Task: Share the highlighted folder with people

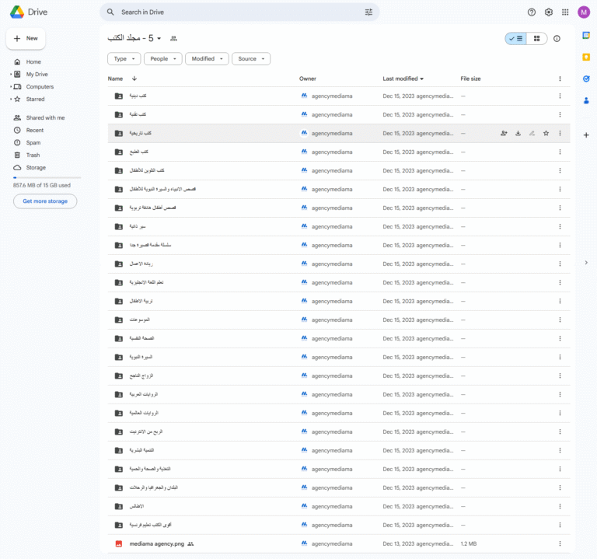Action: pyautogui.click(x=504, y=134)
